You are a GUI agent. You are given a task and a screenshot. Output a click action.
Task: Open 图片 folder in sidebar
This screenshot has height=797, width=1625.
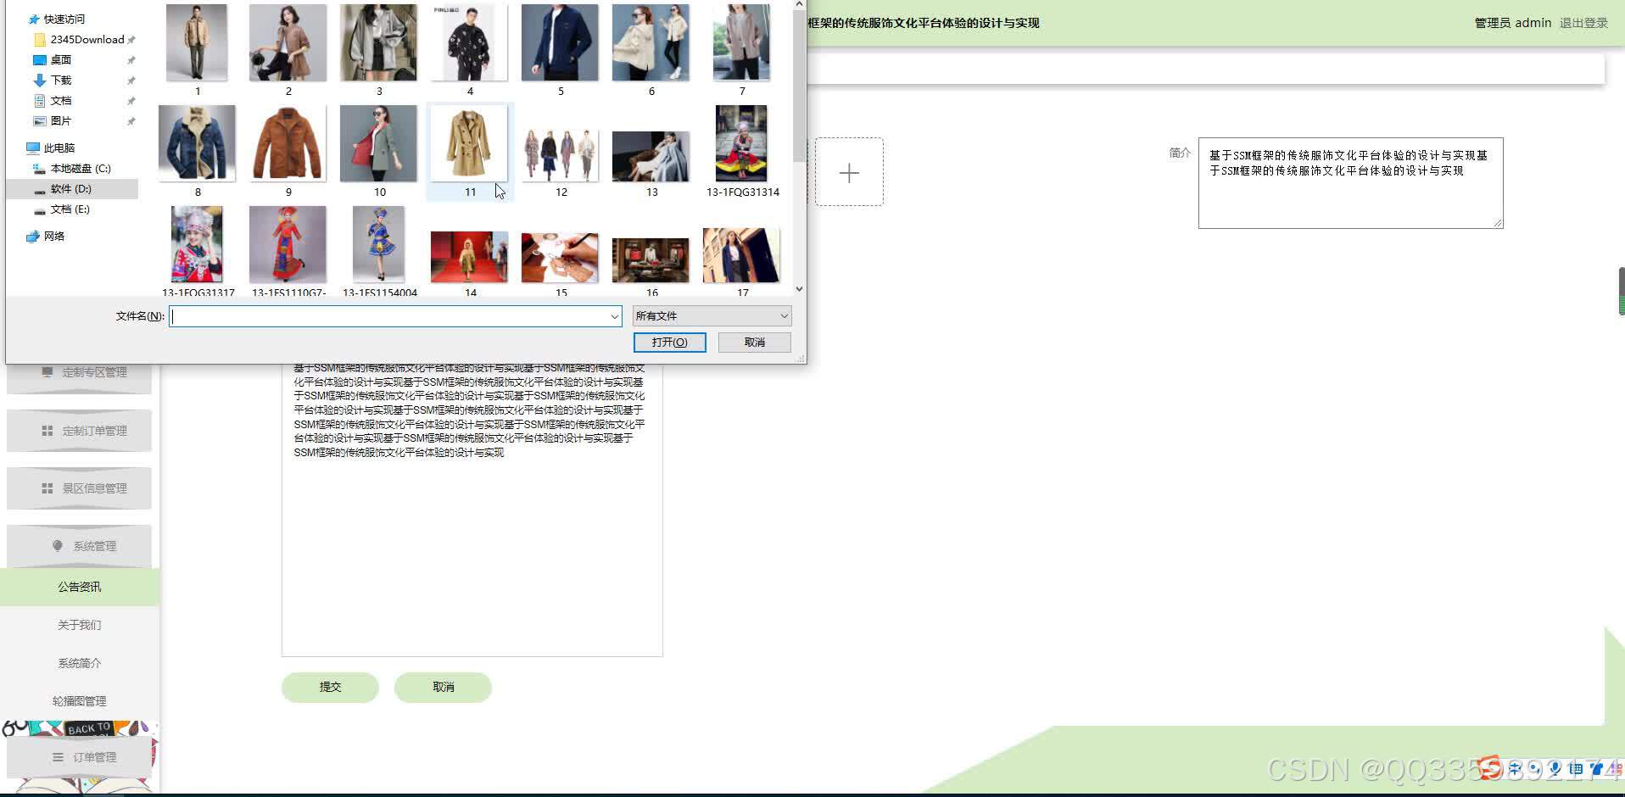61,120
